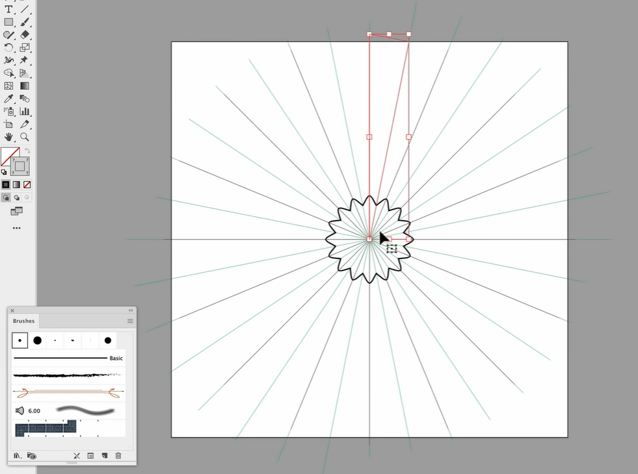Set paint mode to None
This screenshot has width=638, height=474.
(27, 185)
